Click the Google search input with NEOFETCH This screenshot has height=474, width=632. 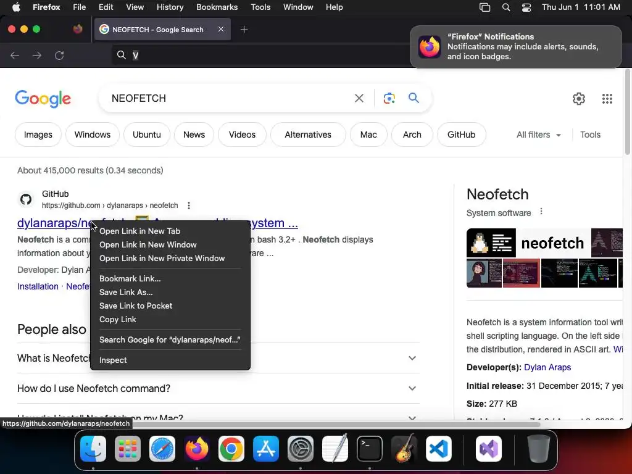click(230, 98)
